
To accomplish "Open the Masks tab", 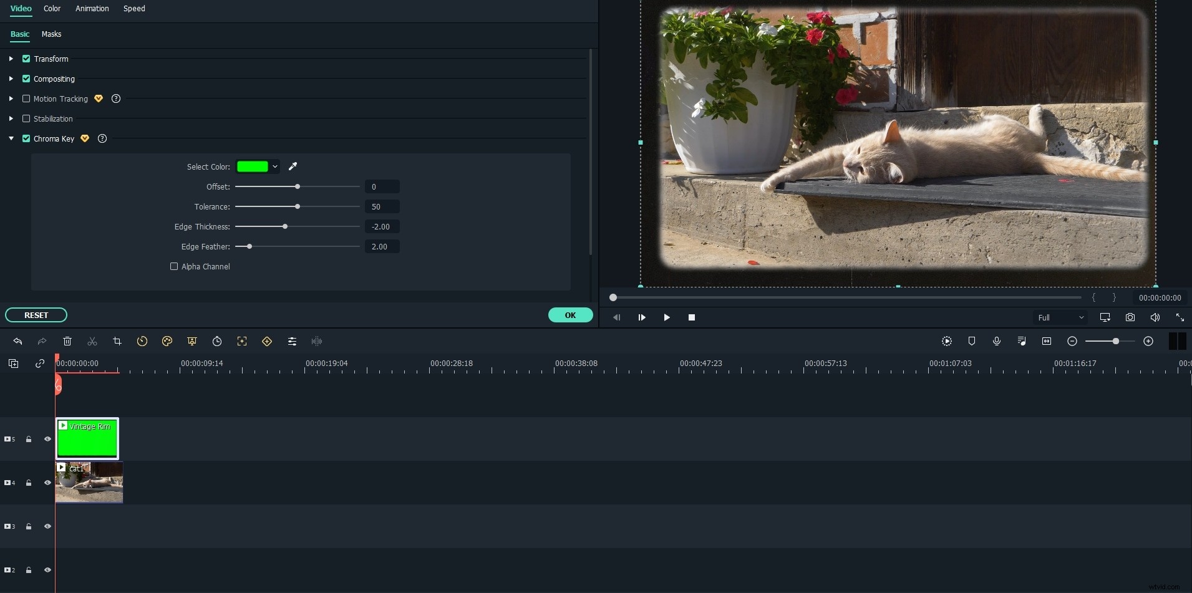I will [x=51, y=34].
